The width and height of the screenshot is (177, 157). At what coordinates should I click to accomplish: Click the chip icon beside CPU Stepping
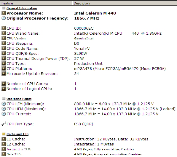pos(4,43)
